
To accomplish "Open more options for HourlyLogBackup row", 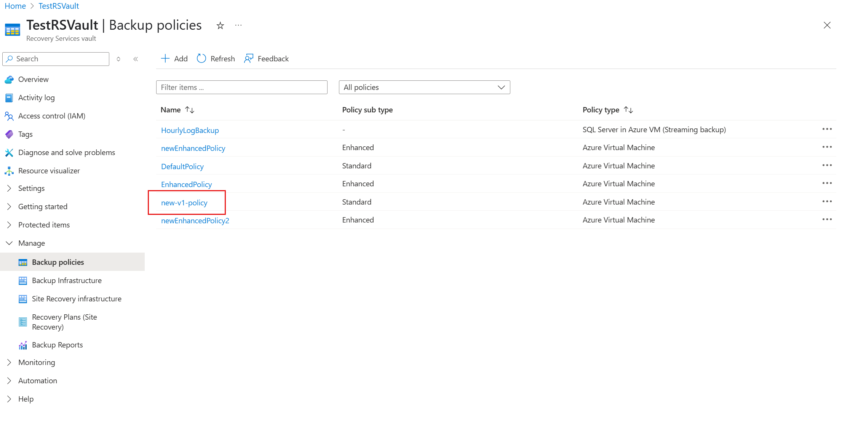I will (827, 129).
